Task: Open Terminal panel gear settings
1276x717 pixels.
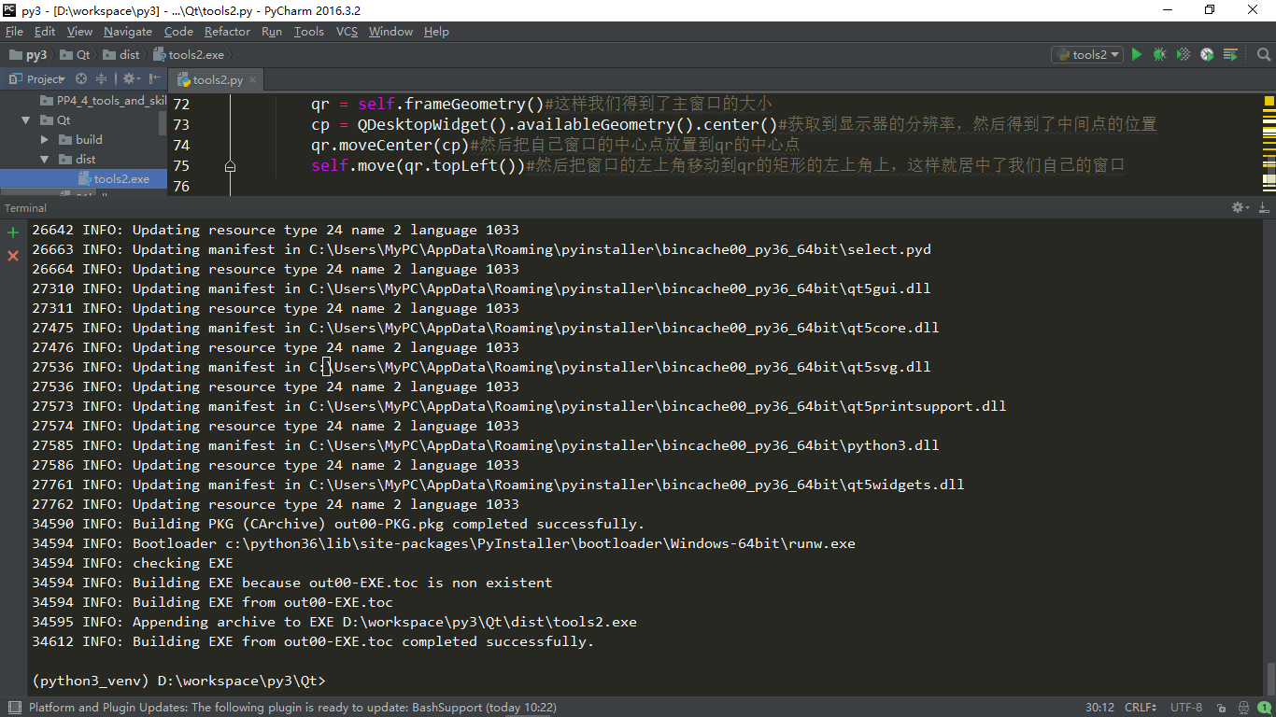Action: 1239,207
